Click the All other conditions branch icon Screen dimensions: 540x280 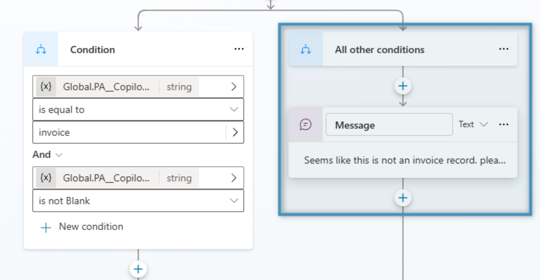[306, 49]
